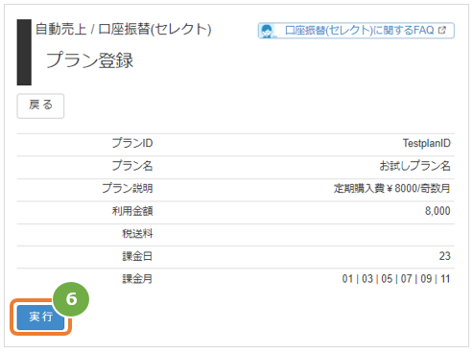Click the 税送料 row label
The image size is (473, 352).
(137, 234)
